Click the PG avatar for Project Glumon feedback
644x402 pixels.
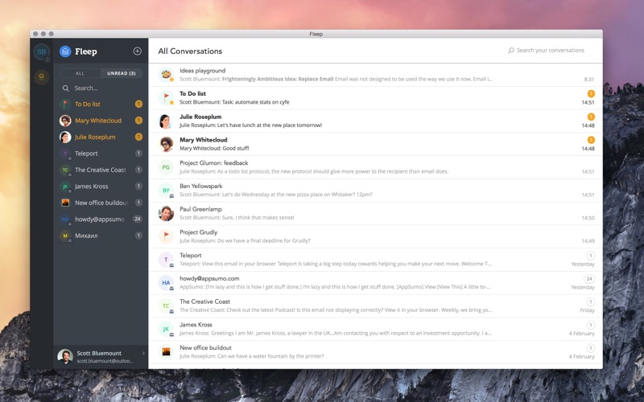click(x=166, y=167)
